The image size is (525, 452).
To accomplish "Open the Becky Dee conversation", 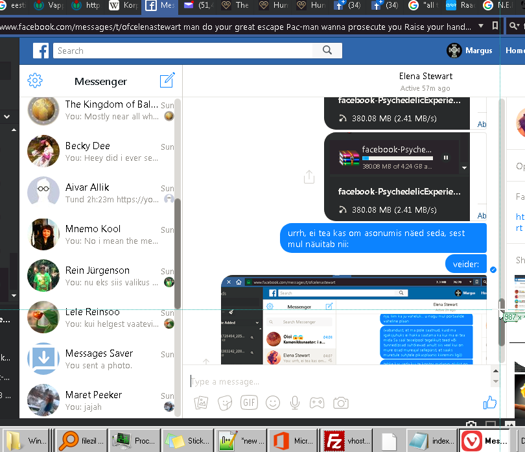I will click(x=100, y=152).
